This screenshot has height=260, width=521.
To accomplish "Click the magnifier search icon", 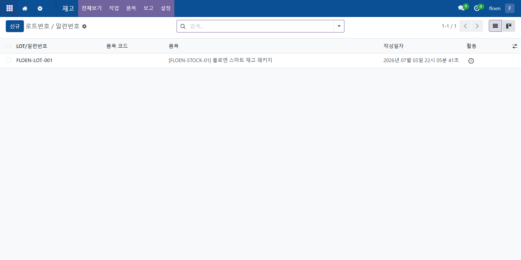I will (183, 26).
